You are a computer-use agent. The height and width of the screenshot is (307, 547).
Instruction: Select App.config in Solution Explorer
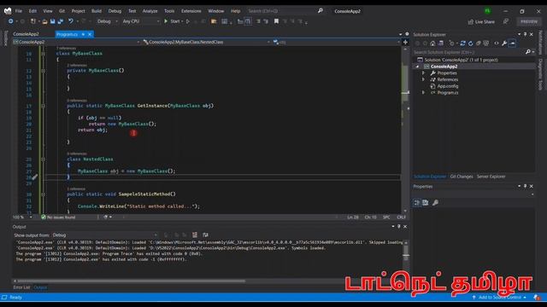[x=447, y=86]
